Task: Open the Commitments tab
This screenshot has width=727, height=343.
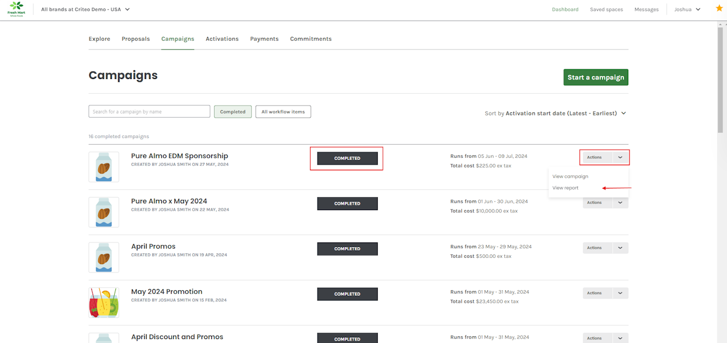Action: coord(311,39)
